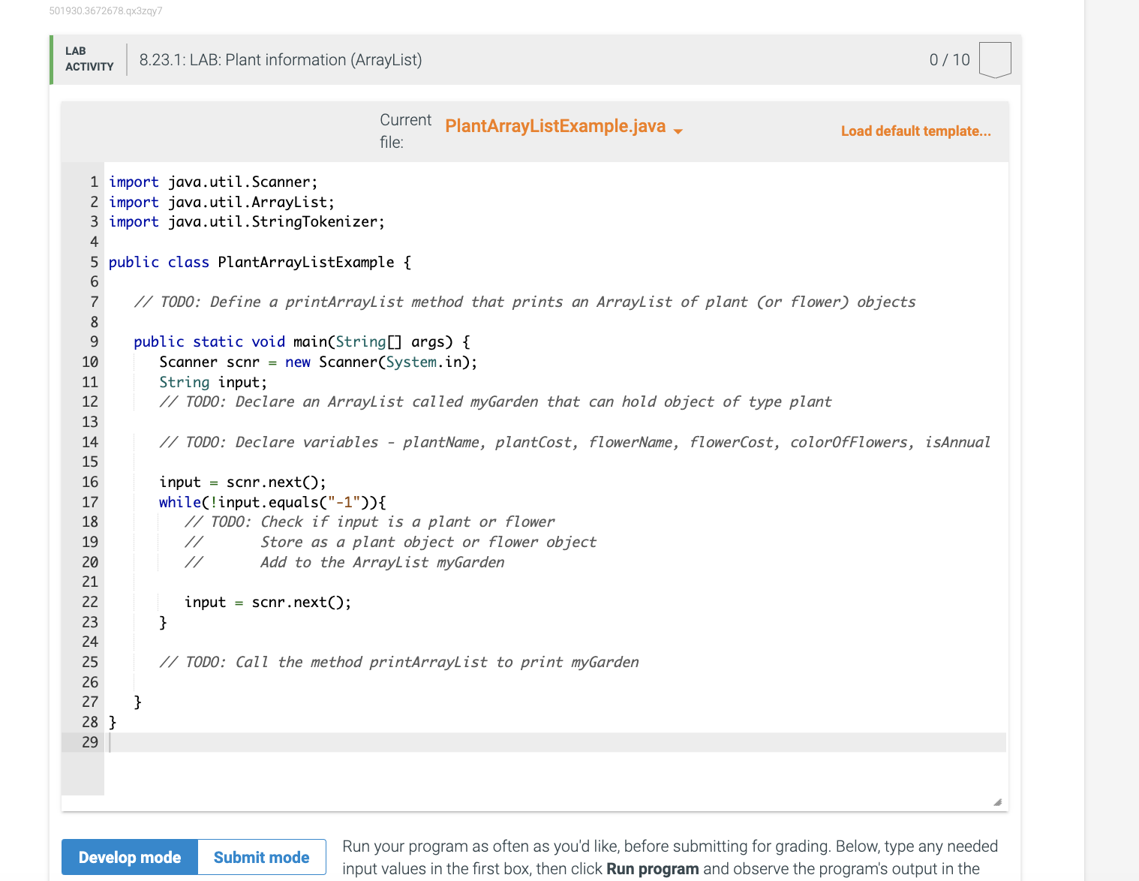This screenshot has height=881, width=1139.
Task: Open the dropdown arrow beside PlantArrayListExample.java
Action: pos(678,131)
